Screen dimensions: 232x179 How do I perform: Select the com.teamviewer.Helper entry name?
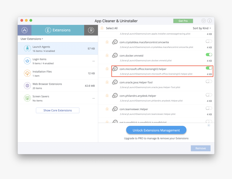[134, 109]
